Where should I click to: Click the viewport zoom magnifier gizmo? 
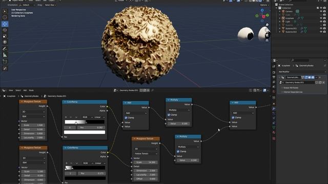coord(267,25)
